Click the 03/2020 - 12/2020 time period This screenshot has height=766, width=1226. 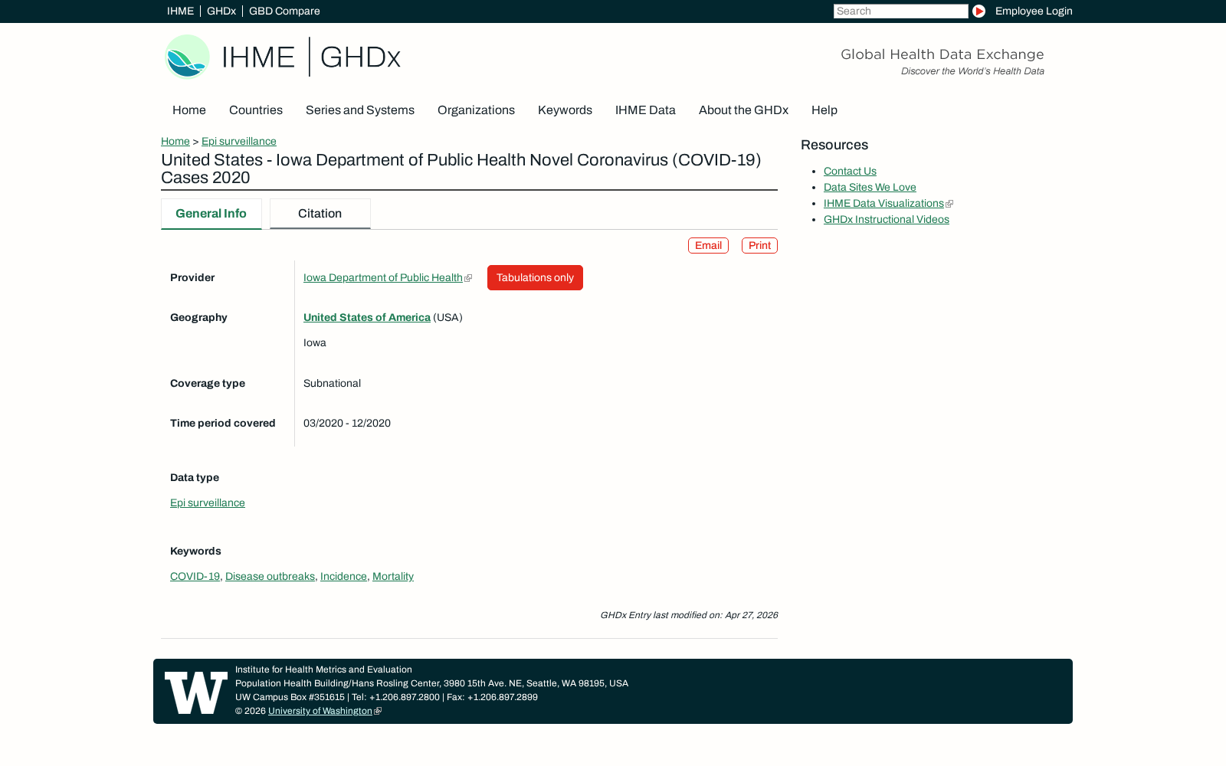tap(347, 424)
